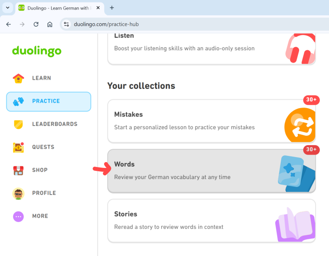Viewport: 329px width, 256px height.
Task: Select the Practice dumbbell icon
Action: click(18, 101)
